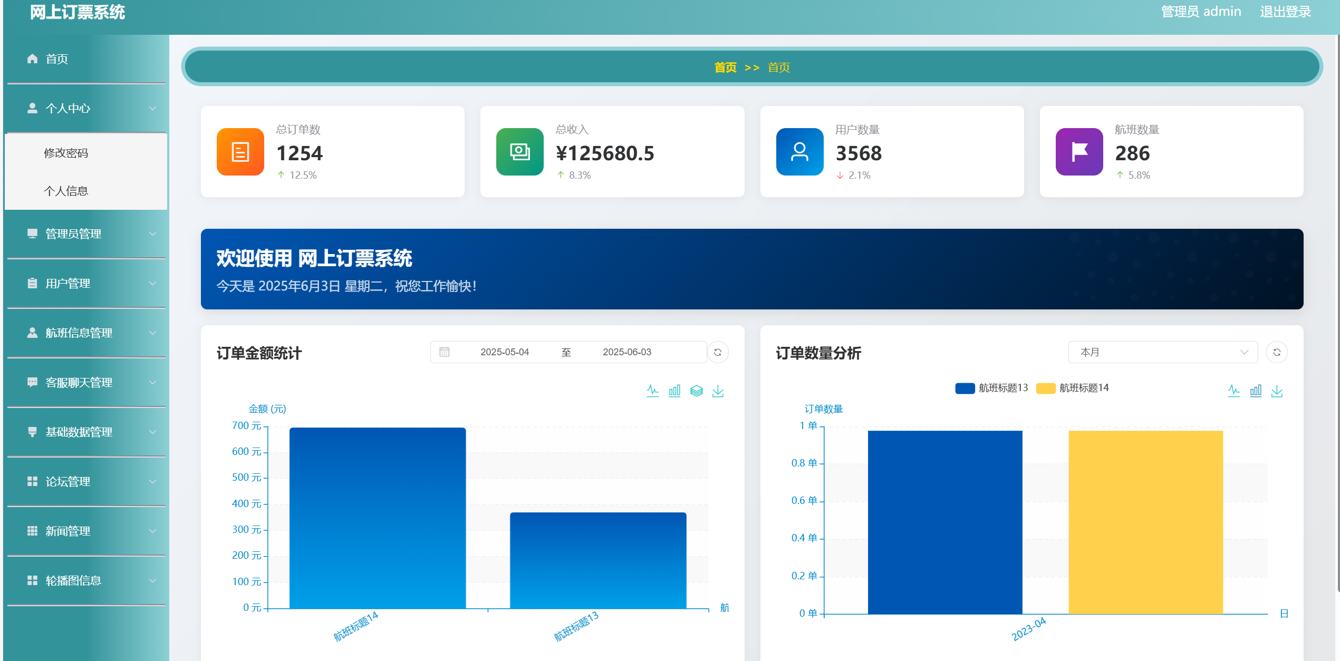Click the start date field 2025-05-04
1340x661 pixels.
pos(504,352)
